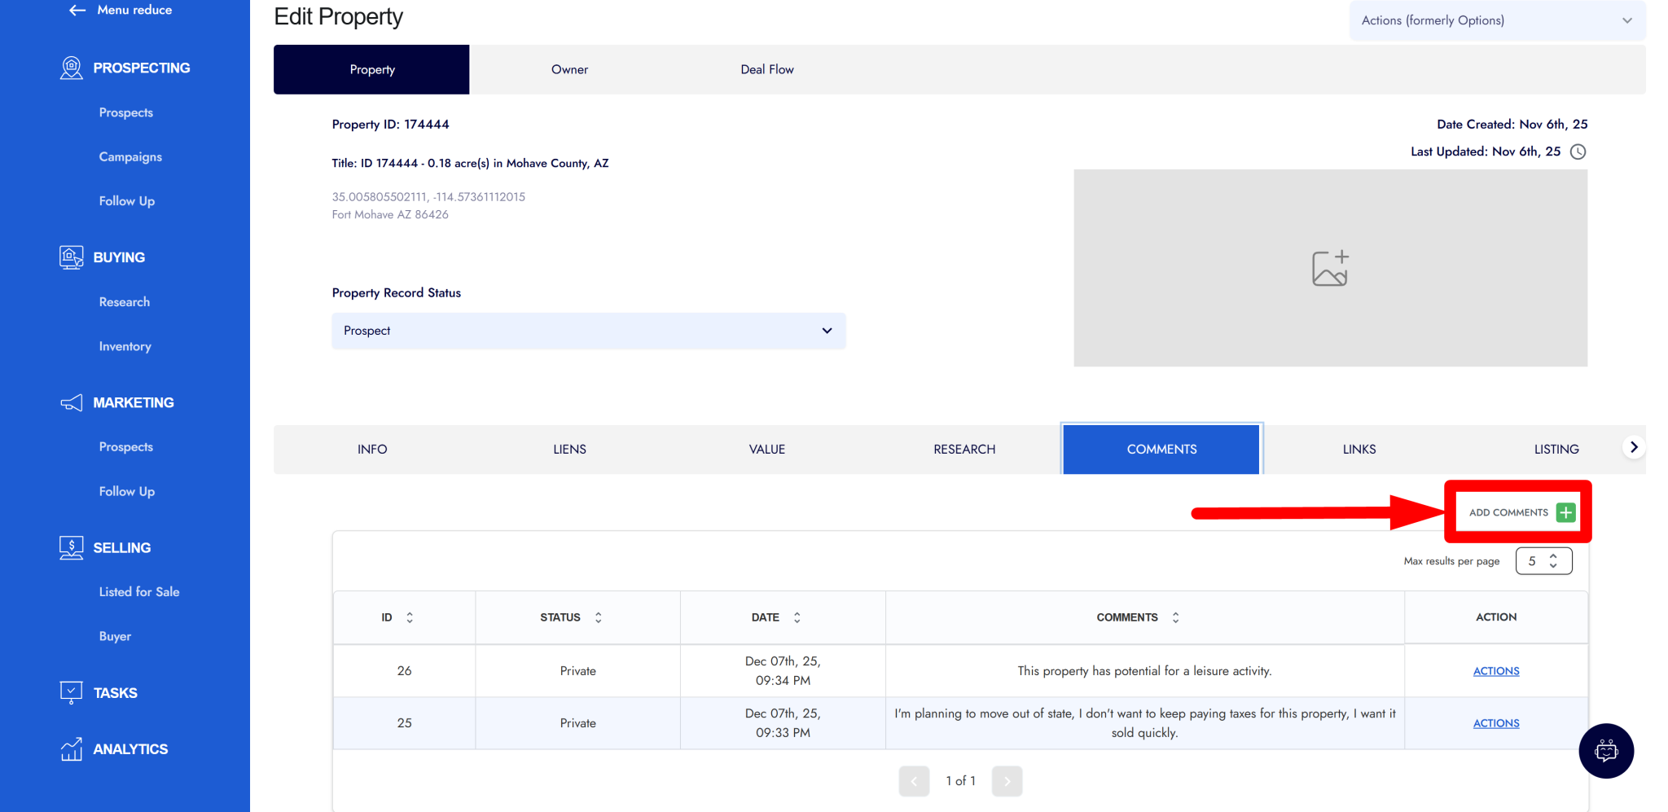
Task: Open the Tasks checklist icon
Action: click(x=71, y=691)
